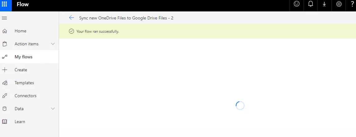Viewport: 356px width, 137px height.
Task: Select Create in the sidebar
Action: [x=21, y=70]
